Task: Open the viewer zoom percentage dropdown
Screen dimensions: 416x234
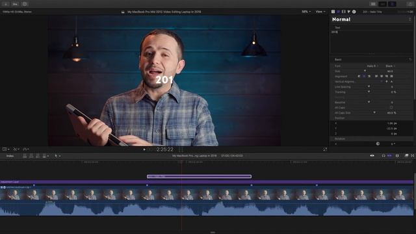Action: pyautogui.click(x=306, y=12)
